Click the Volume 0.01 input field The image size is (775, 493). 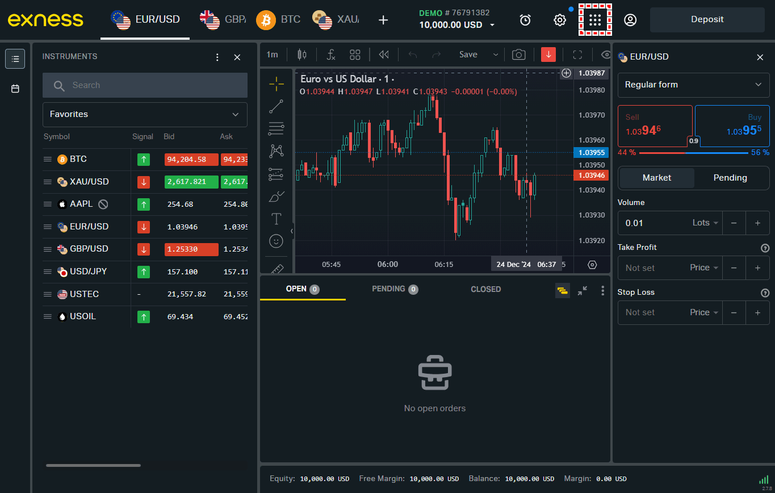tap(653, 223)
